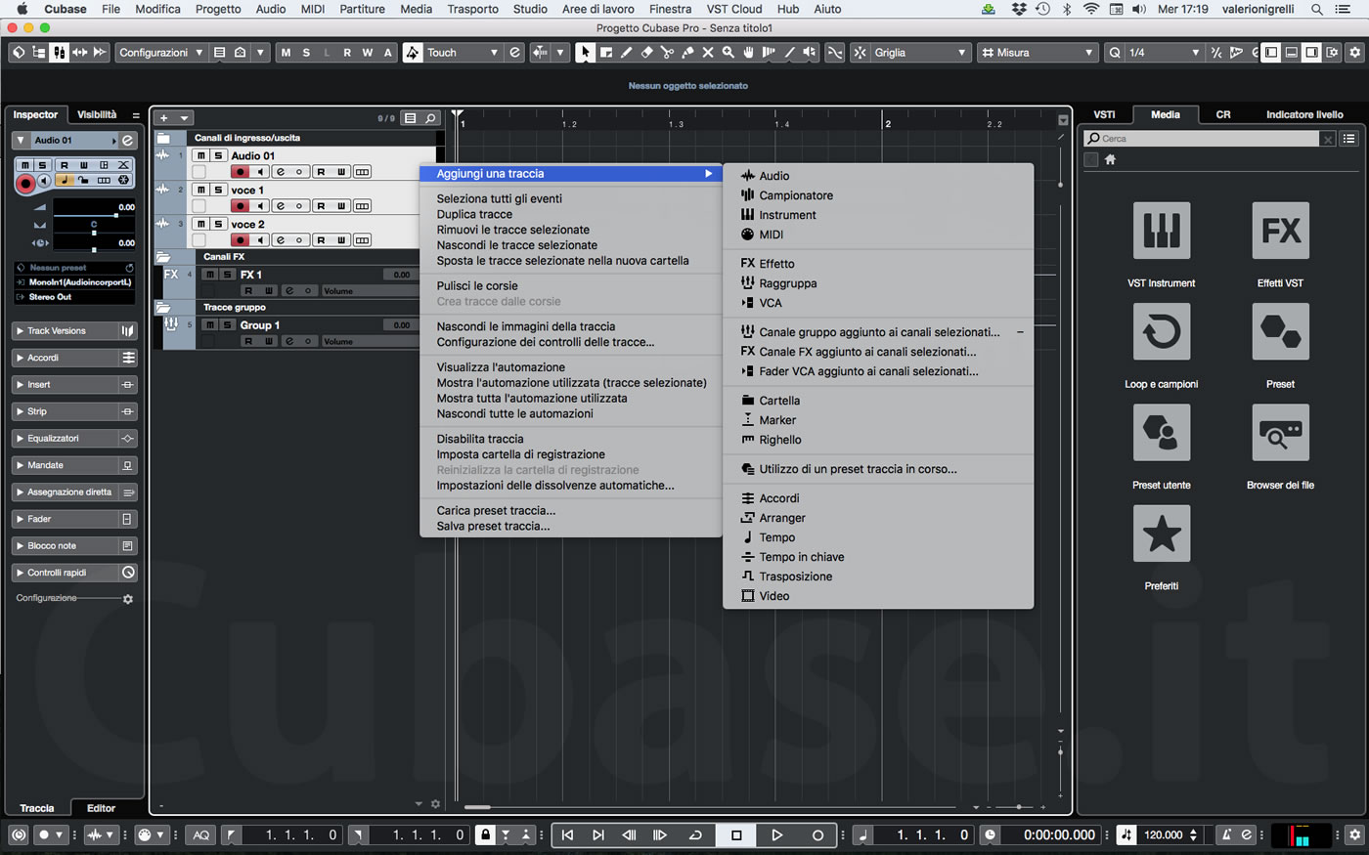Select the Range Selection tool
The width and height of the screenshot is (1369, 855).
pos(606,53)
